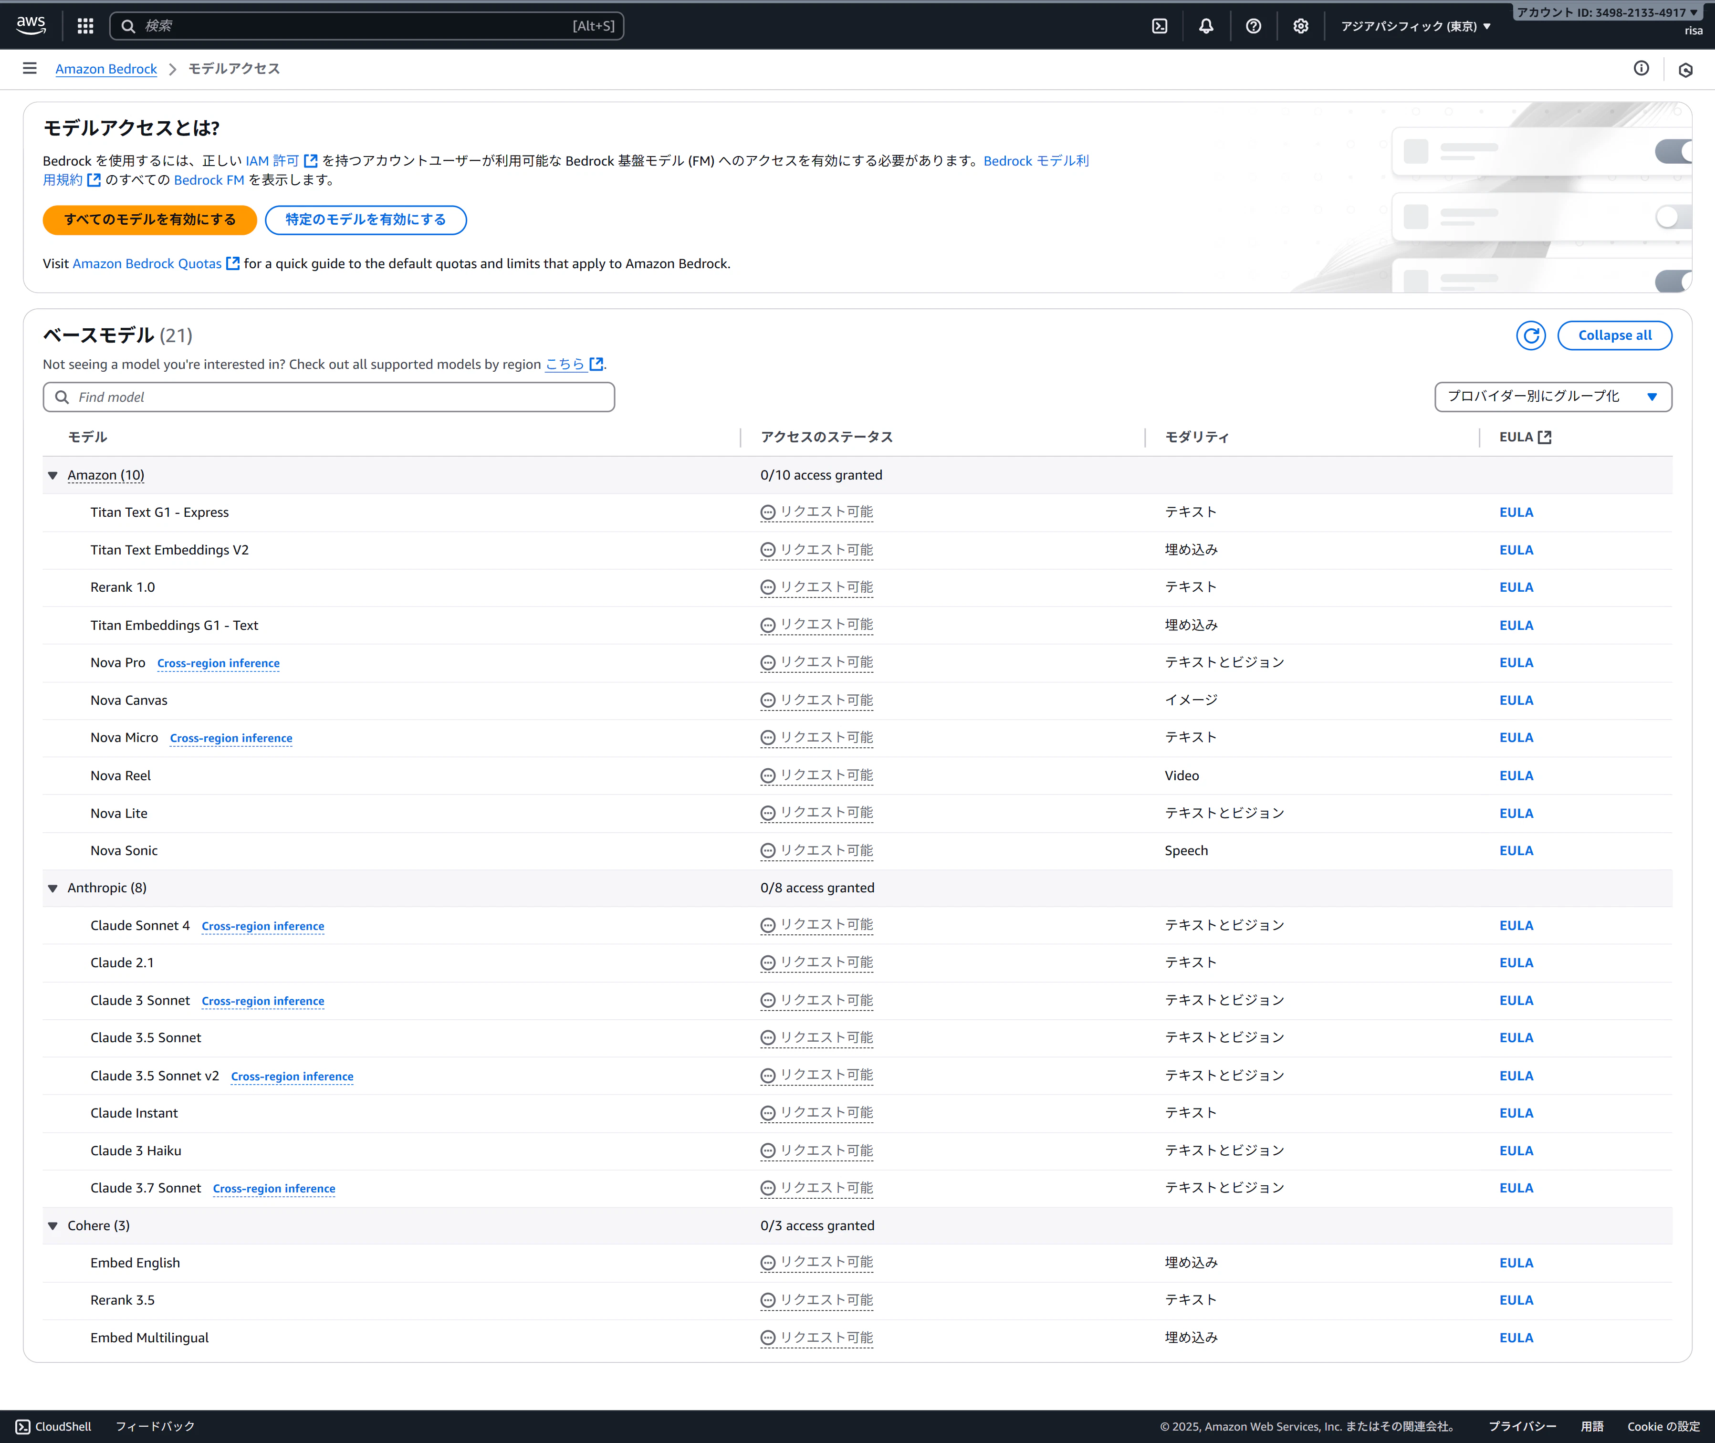Viewport: 1715px width, 1443px height.
Task: Open プライバシー footer link
Action: click(1522, 1427)
